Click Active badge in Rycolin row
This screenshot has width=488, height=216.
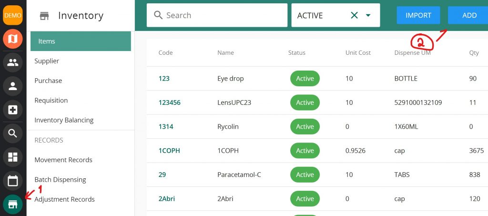[305, 127]
